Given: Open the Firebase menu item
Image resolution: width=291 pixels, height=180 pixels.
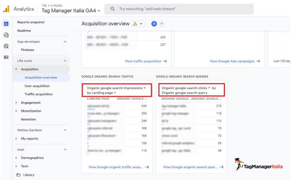Looking at the screenshot, I should pos(27,50).
